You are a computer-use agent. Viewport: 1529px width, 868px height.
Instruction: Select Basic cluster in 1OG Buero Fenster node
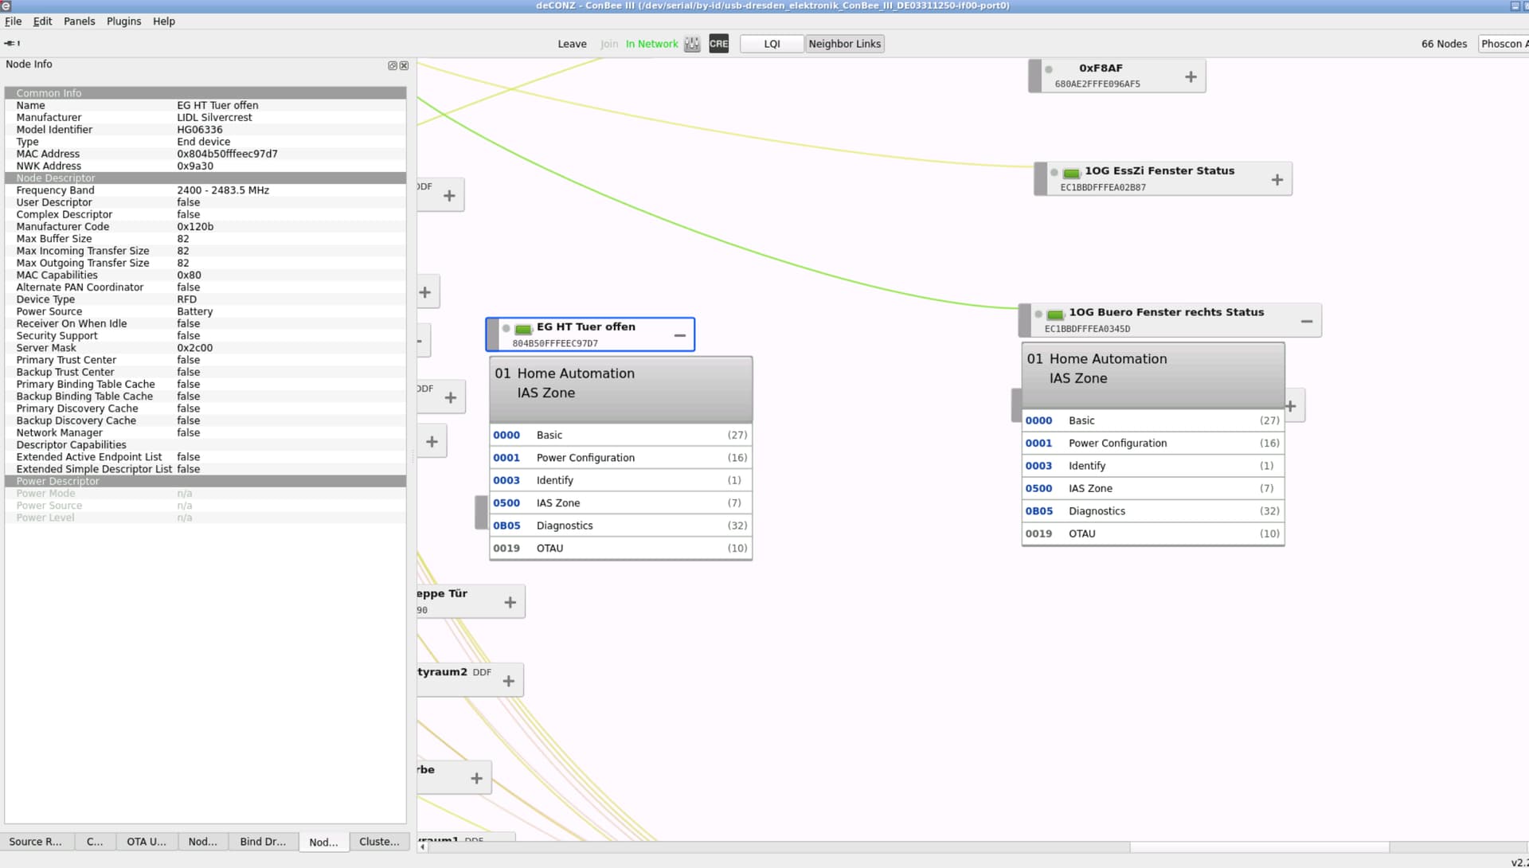coord(1152,420)
